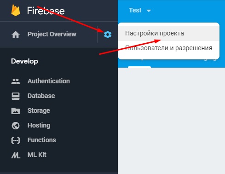
Task: Open the project settings gear icon
Action: pyautogui.click(x=108, y=35)
